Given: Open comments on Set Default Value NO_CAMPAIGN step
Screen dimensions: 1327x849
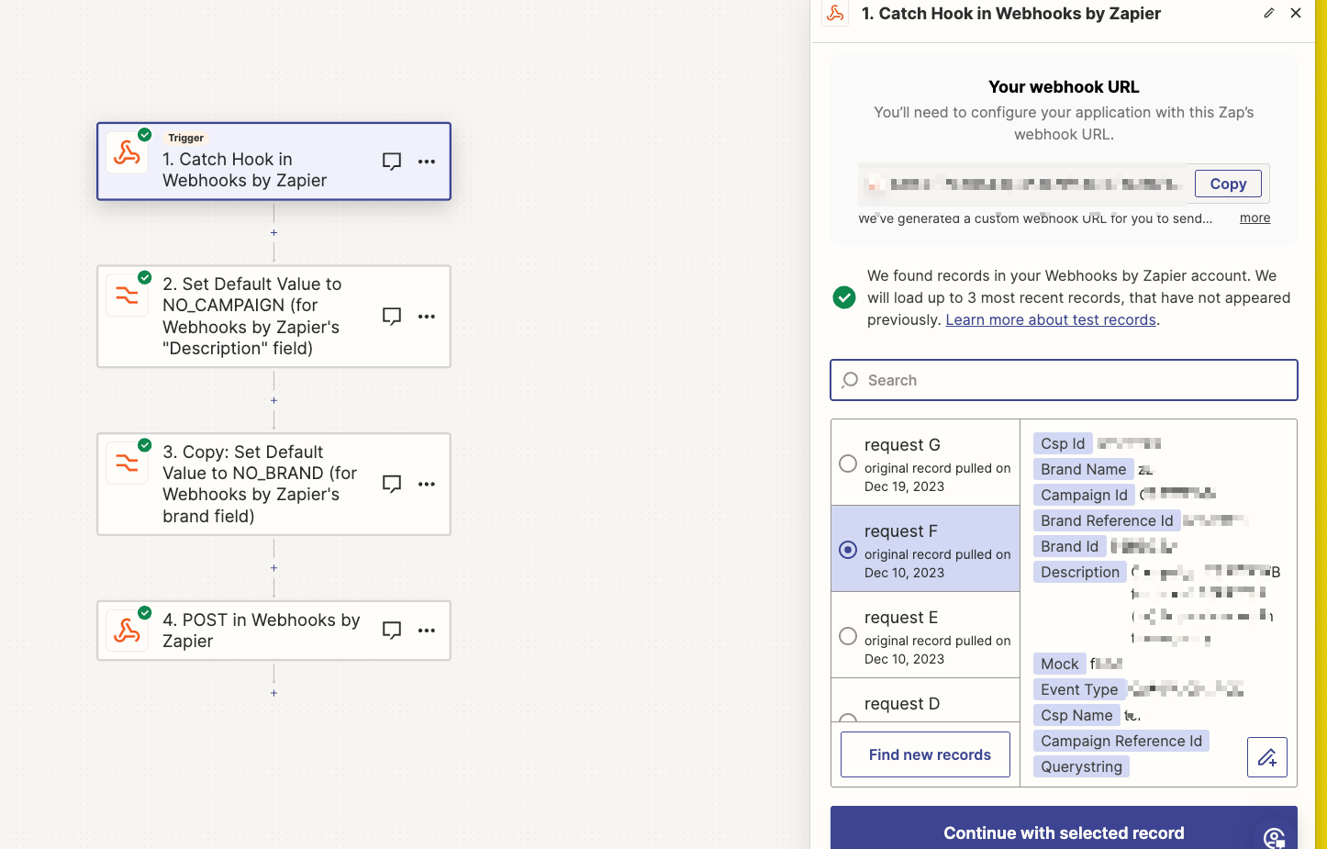Looking at the screenshot, I should 392,317.
